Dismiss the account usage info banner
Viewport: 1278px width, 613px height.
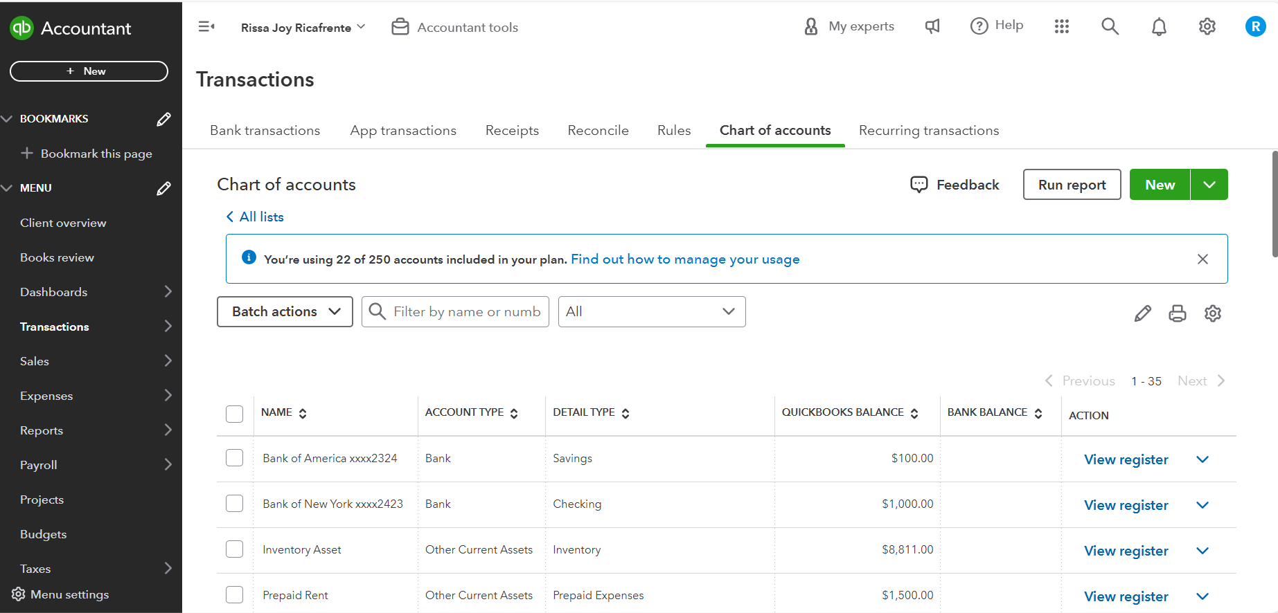pyautogui.click(x=1202, y=259)
